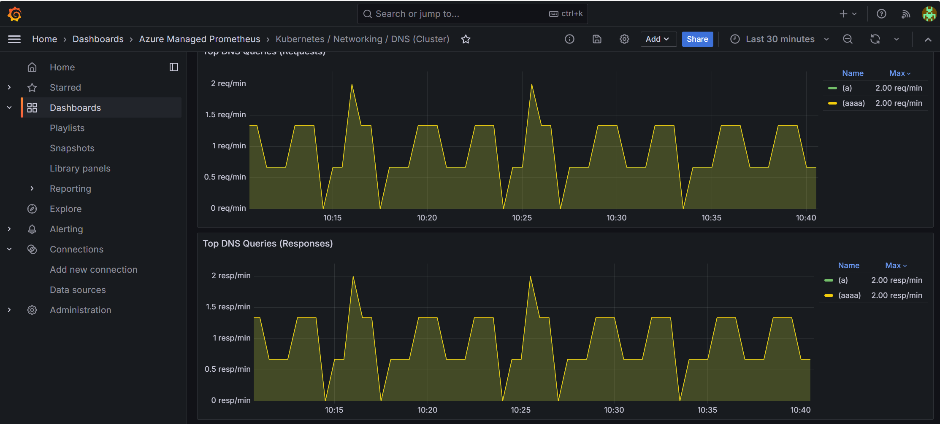Collapse the top toolbar with chevron up
Image resolution: width=940 pixels, height=424 pixels.
(928, 40)
